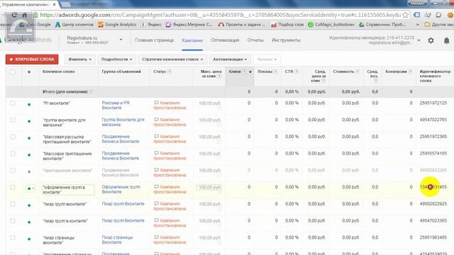Switch to the Кампании tab
The height and width of the screenshot is (255, 454).
[x=192, y=40]
